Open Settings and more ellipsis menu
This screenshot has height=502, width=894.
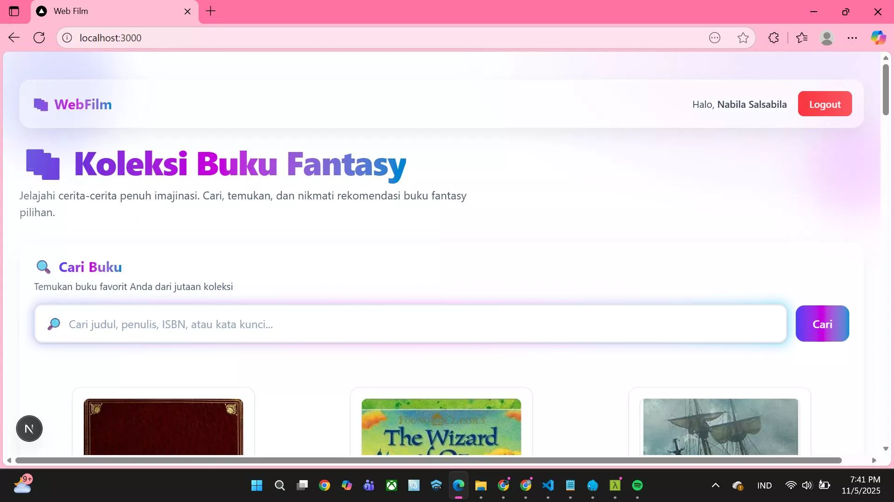852,38
